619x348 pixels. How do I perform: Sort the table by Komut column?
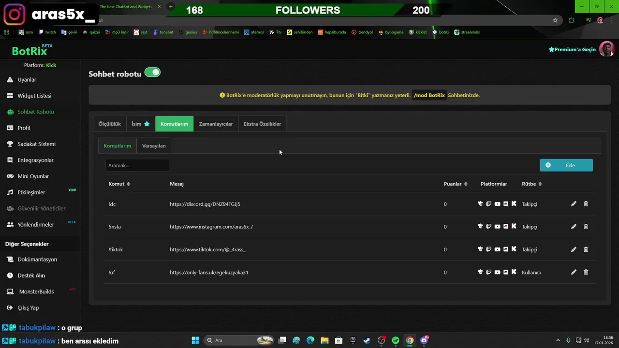point(119,184)
